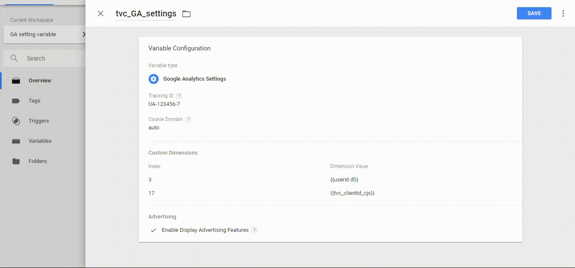This screenshot has height=268, width=575.
Task: Click the blue SAVE button
Action: click(534, 13)
